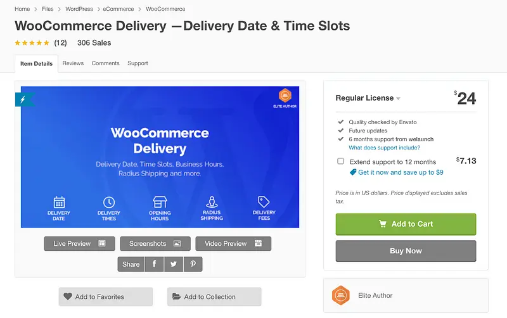Open the Support tab
The image size is (507, 318).
138,63
